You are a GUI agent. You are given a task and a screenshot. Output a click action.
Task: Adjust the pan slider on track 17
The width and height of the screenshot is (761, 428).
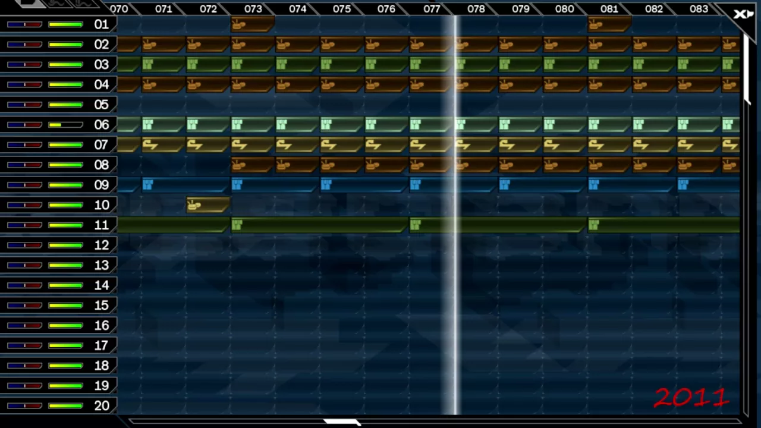[x=24, y=345]
